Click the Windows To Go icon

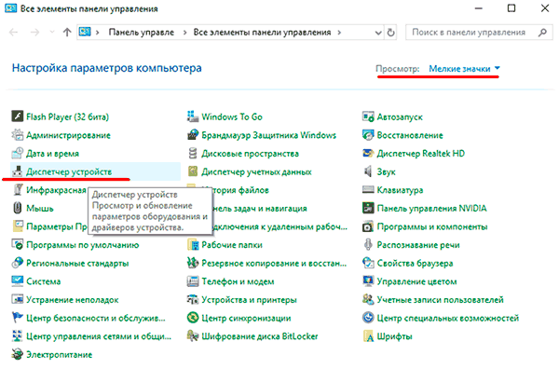[193, 116]
